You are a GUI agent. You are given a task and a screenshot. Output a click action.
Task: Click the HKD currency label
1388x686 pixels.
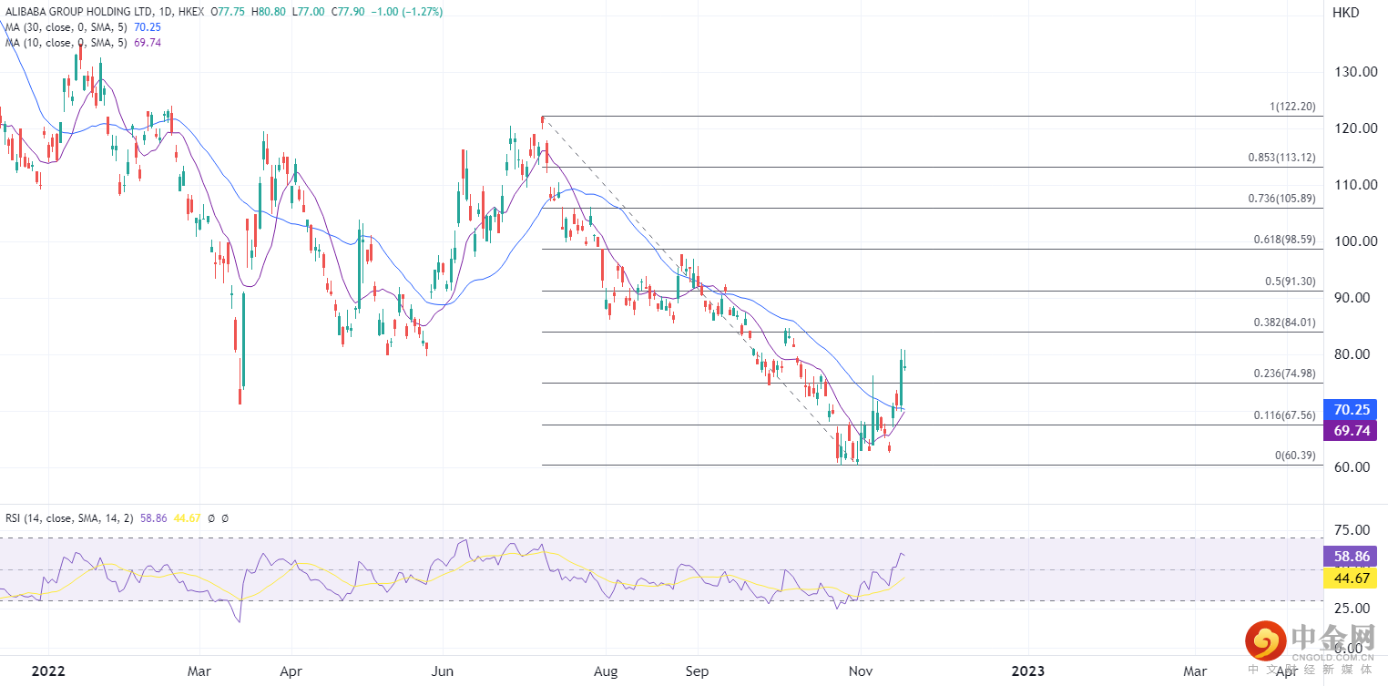[1345, 13]
